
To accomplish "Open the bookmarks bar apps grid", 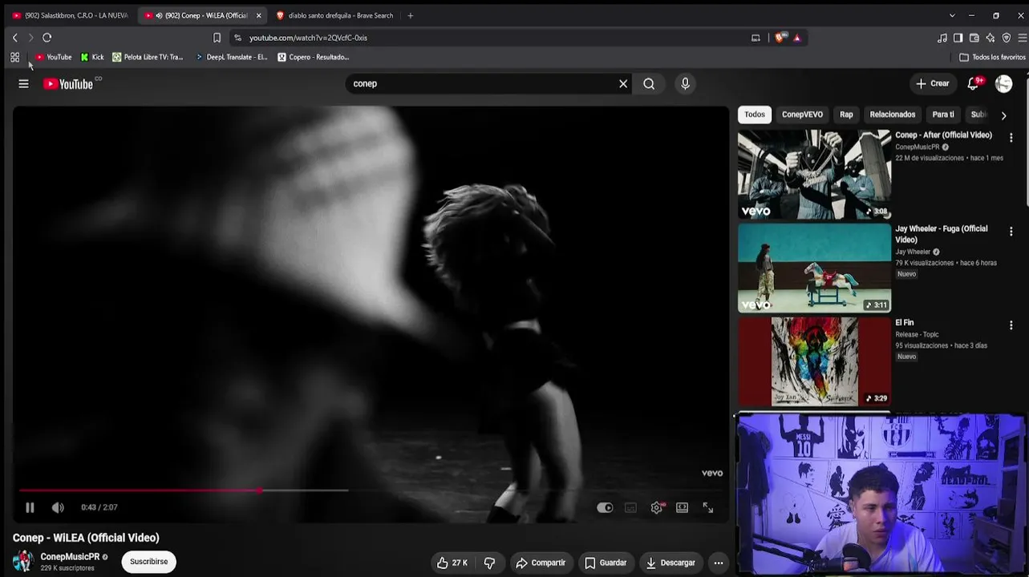I will click(14, 57).
